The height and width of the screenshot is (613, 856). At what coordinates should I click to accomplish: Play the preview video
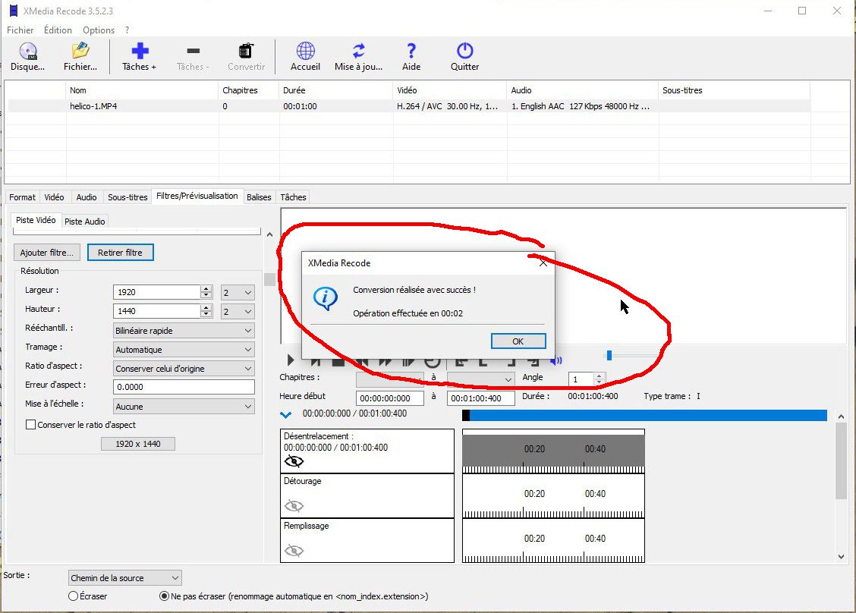[x=291, y=360]
